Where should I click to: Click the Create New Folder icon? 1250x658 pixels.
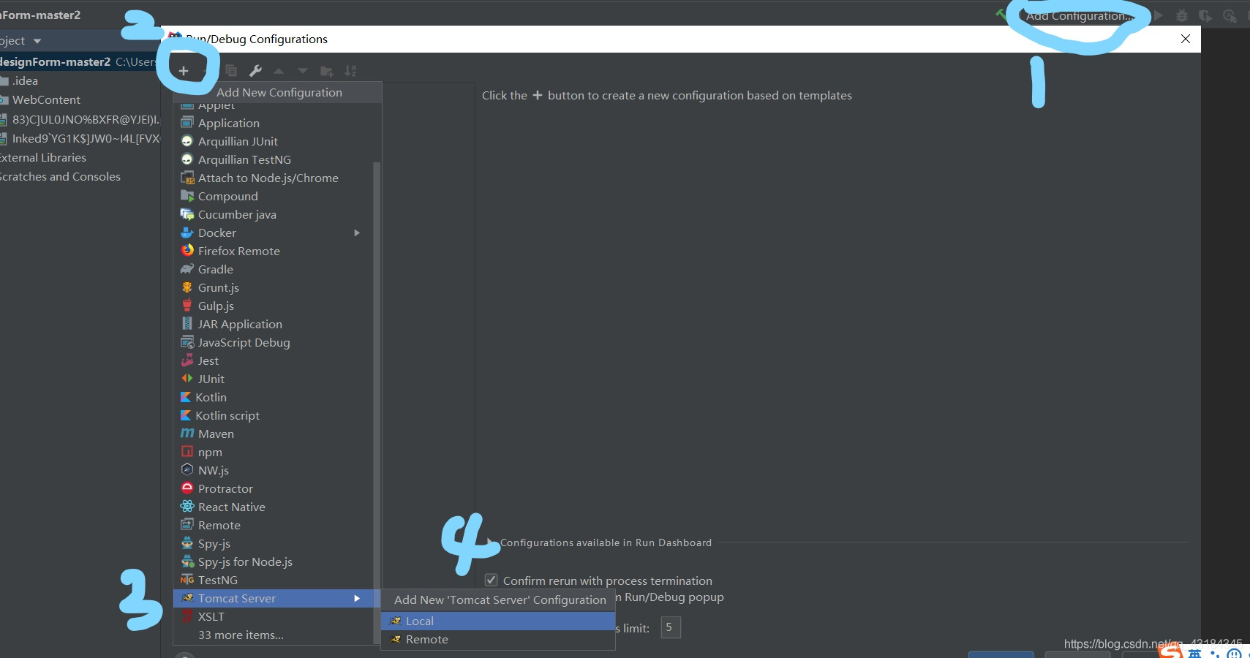327,71
